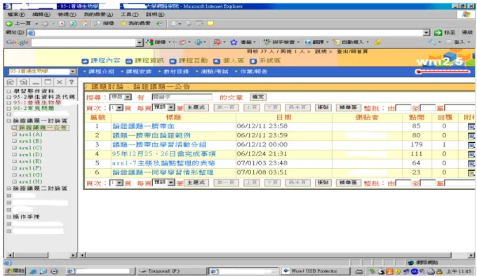The width and height of the screenshot is (477, 276).
Task: Stop loading with the red X icon
Action: [62, 23]
